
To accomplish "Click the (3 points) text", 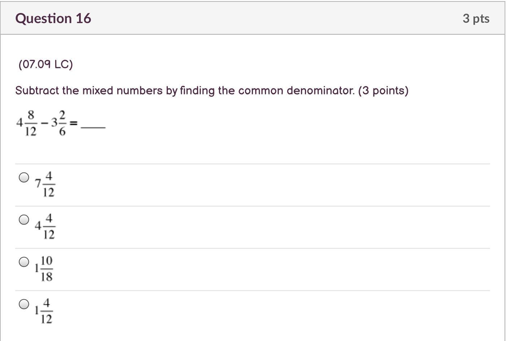I will (x=383, y=91).
